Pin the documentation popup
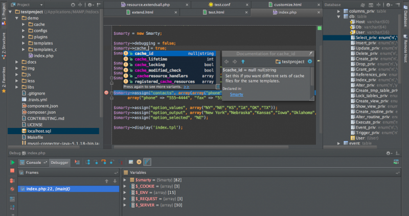The image size is (409, 216). (310, 53)
